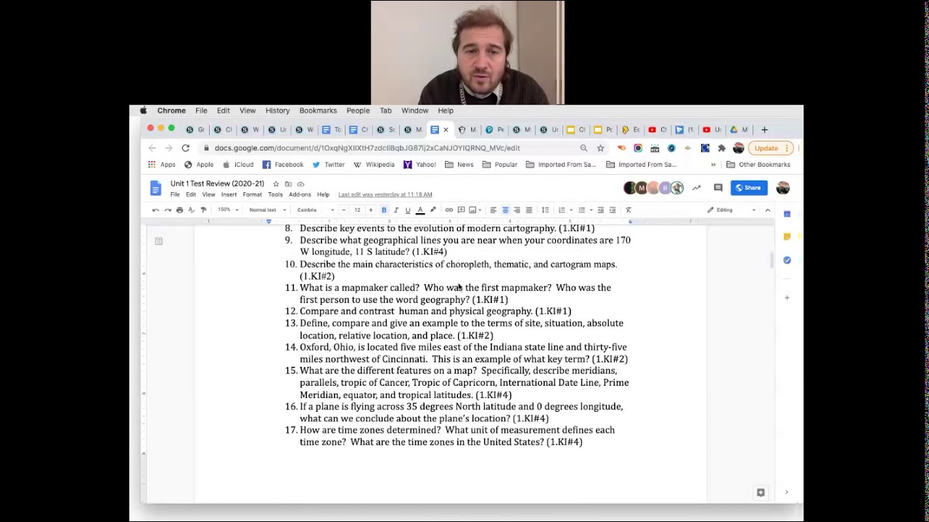
Task: Click the blue Share button
Action: click(x=748, y=188)
